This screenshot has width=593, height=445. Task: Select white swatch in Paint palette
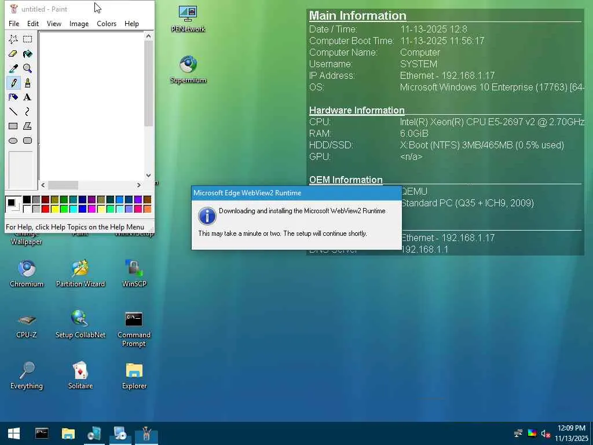click(27, 209)
